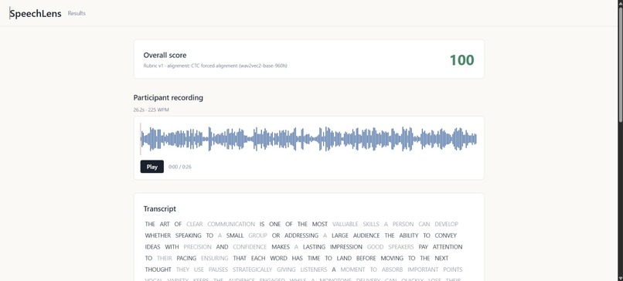Select the word POINTS in transcript
The image size is (623, 281).
pyautogui.click(x=453, y=270)
